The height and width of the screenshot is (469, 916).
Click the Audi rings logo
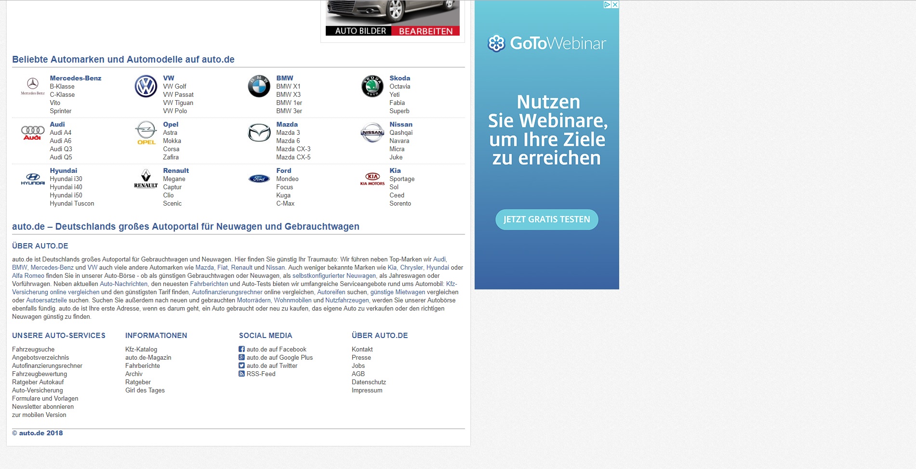coord(33,133)
